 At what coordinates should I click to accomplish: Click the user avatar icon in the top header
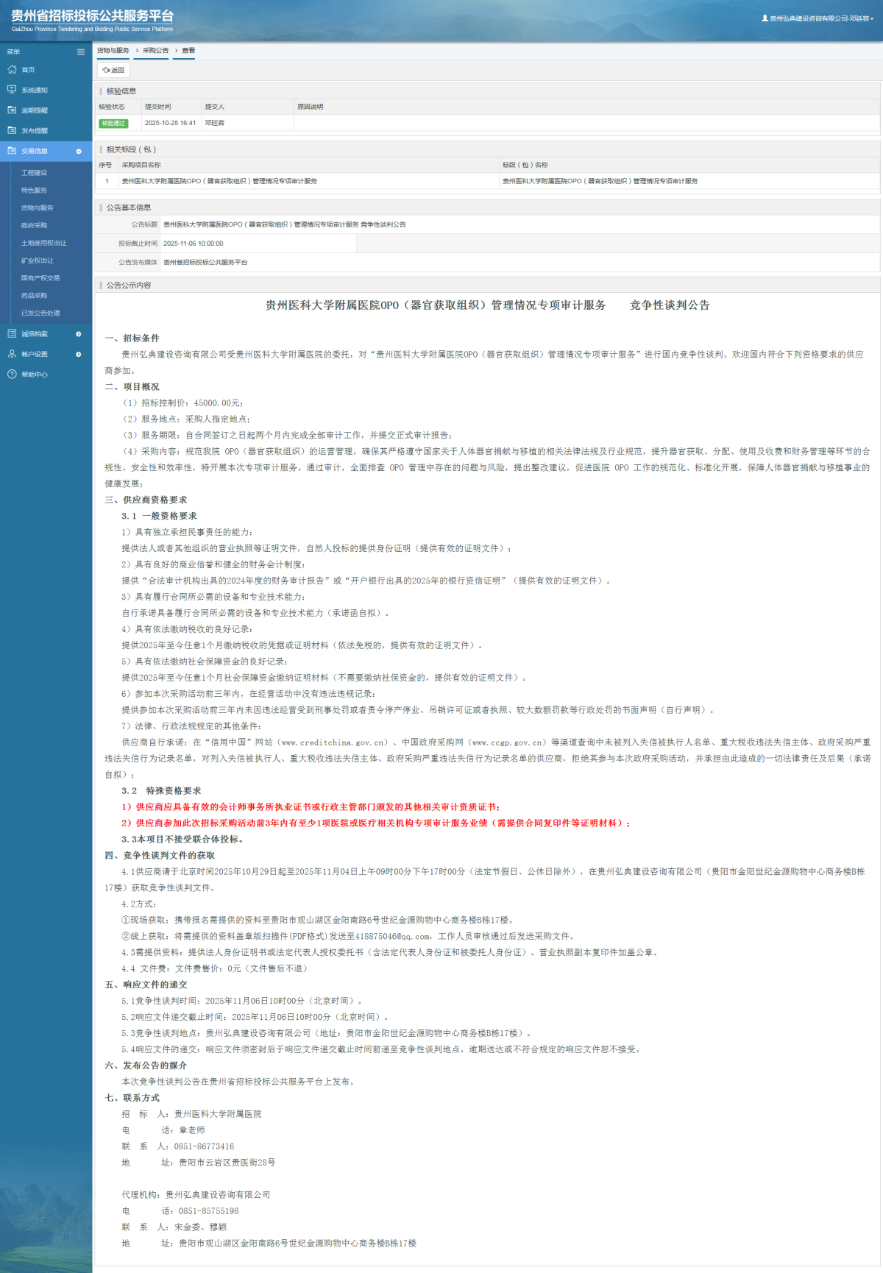765,18
